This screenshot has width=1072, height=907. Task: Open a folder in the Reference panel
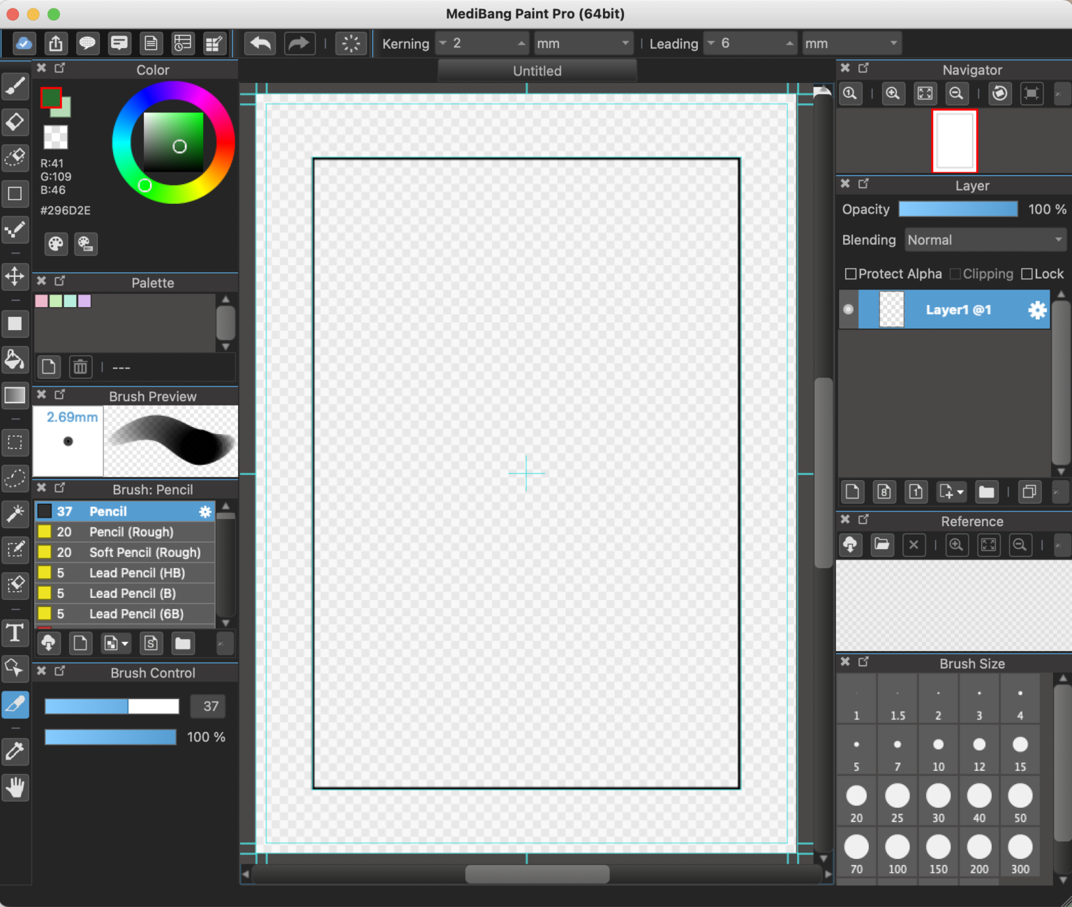882,545
